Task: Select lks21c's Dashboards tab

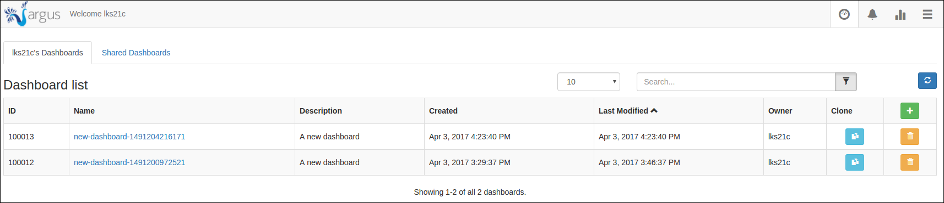Action: 47,53
